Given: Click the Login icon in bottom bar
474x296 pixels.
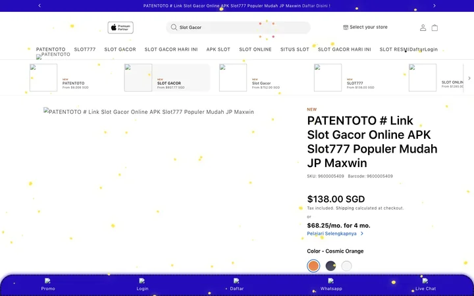Looking at the screenshot, I should click(142, 282).
